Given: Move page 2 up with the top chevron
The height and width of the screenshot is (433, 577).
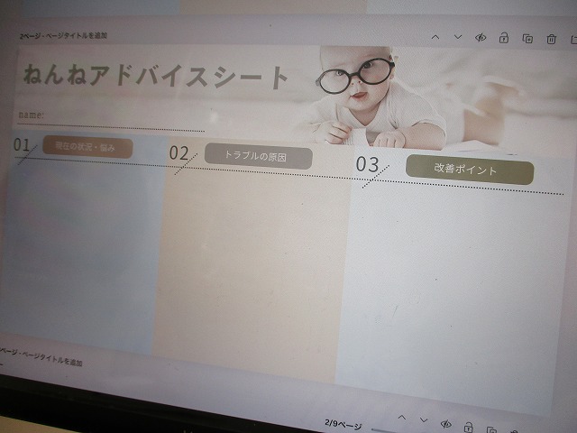Looking at the screenshot, I should (x=435, y=37).
